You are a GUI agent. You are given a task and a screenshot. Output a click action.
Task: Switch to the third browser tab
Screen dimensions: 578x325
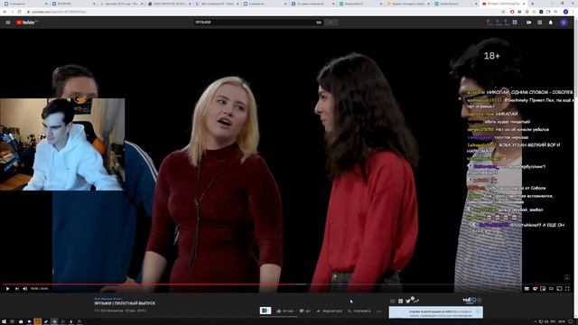coord(121,4)
